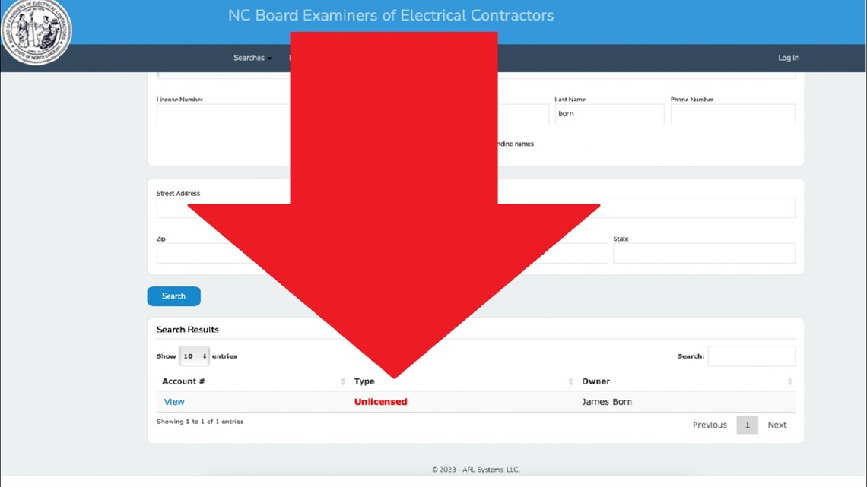
Task: Go to the Previous results page
Action: coord(710,425)
